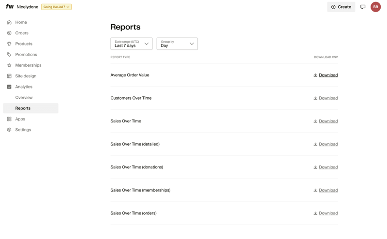387x239 pixels.
Task: Download Sales Over Time (detailed) CSV link
Action: point(328,144)
